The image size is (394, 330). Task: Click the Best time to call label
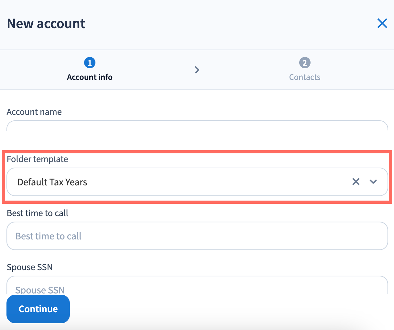tap(38, 213)
